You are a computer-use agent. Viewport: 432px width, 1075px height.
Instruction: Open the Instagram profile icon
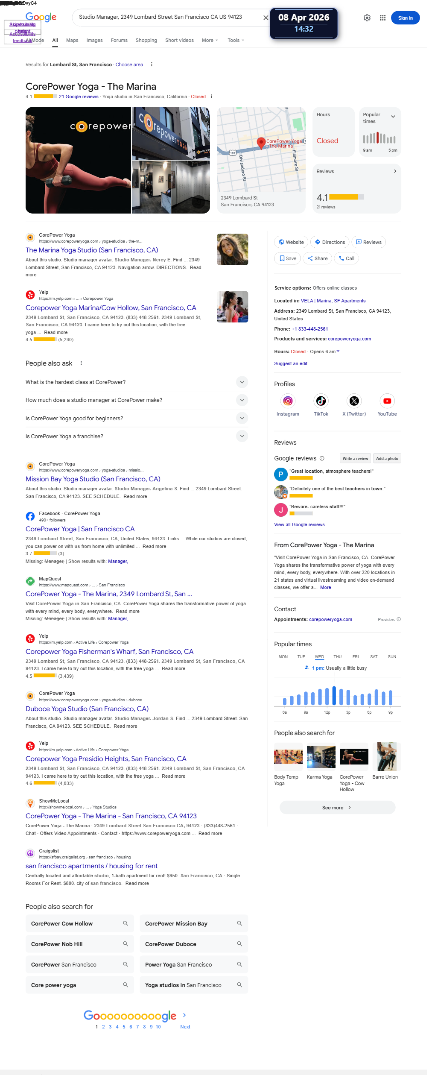click(288, 401)
